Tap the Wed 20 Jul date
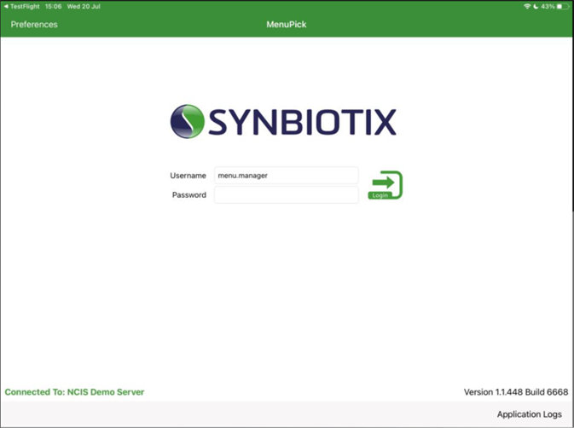The height and width of the screenshot is (428, 574). click(x=84, y=6)
